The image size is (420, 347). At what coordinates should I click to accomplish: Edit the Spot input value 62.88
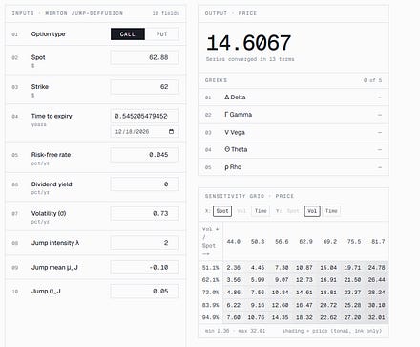pyautogui.click(x=144, y=57)
